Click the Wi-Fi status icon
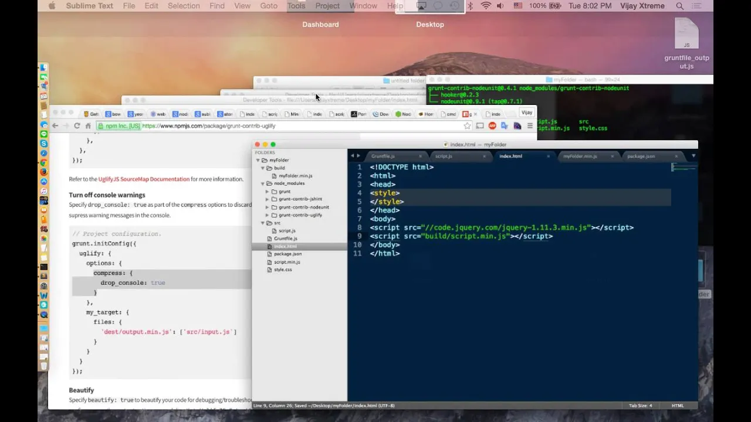This screenshot has width=751, height=422. (486, 6)
